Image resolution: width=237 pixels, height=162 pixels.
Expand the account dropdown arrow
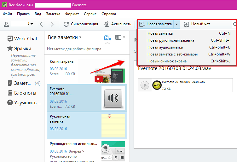[32, 24]
